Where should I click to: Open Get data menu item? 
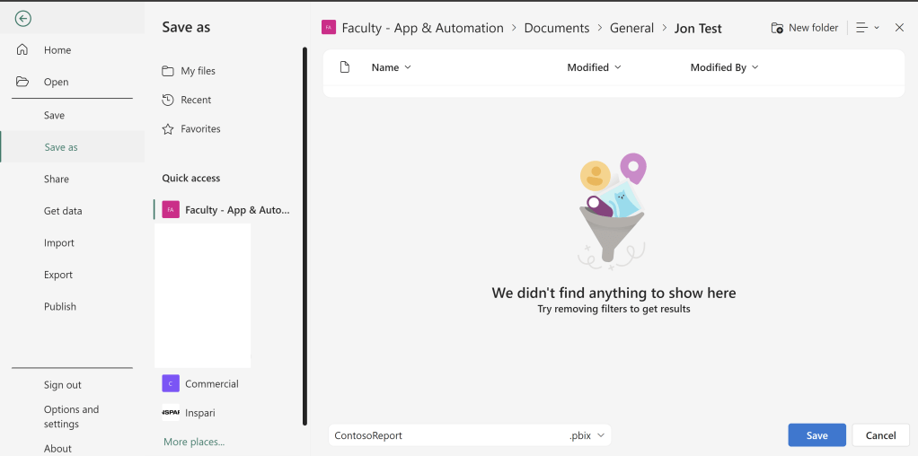click(63, 211)
